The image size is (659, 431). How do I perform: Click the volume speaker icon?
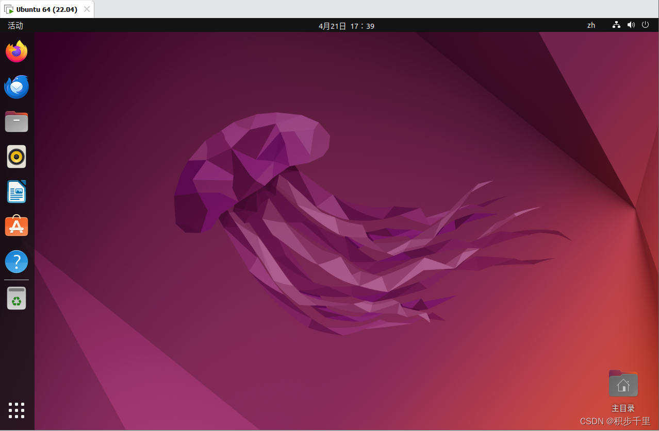click(631, 25)
